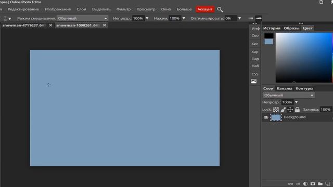The height and width of the screenshot is (187, 333).
Task: Click the Заливка 100% field
Action: click(326, 110)
